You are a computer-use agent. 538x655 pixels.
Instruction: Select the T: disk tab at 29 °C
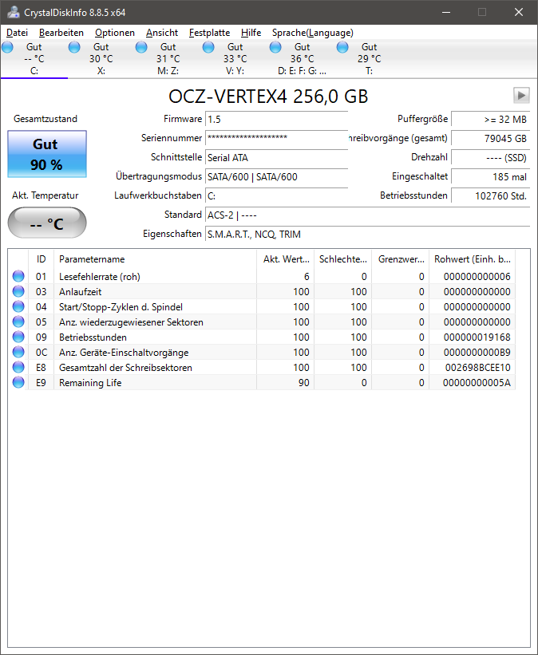point(369,59)
